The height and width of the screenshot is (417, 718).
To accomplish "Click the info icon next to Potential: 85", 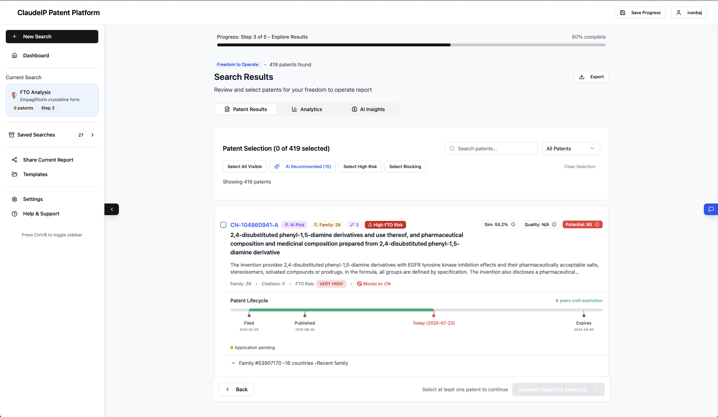I will (x=597, y=224).
